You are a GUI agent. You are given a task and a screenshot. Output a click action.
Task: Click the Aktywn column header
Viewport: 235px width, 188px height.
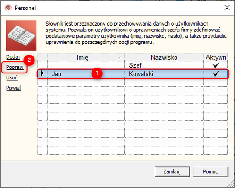216,57
